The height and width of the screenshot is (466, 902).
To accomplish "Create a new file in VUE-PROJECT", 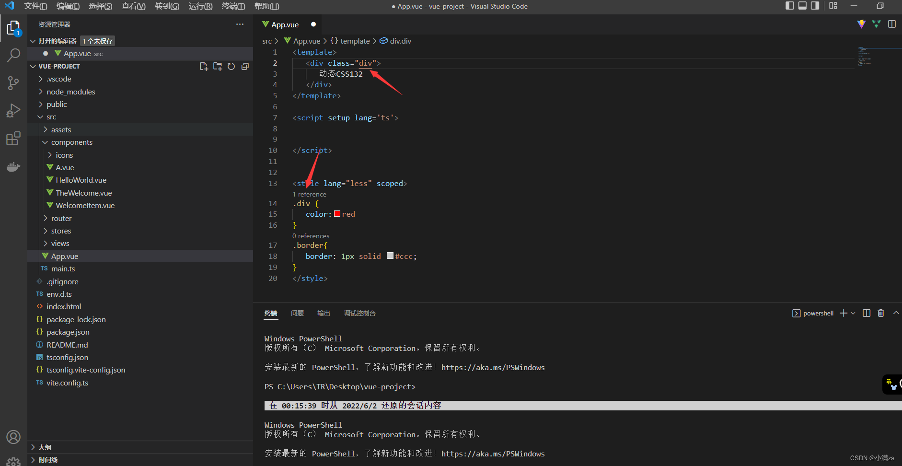I will (x=204, y=67).
